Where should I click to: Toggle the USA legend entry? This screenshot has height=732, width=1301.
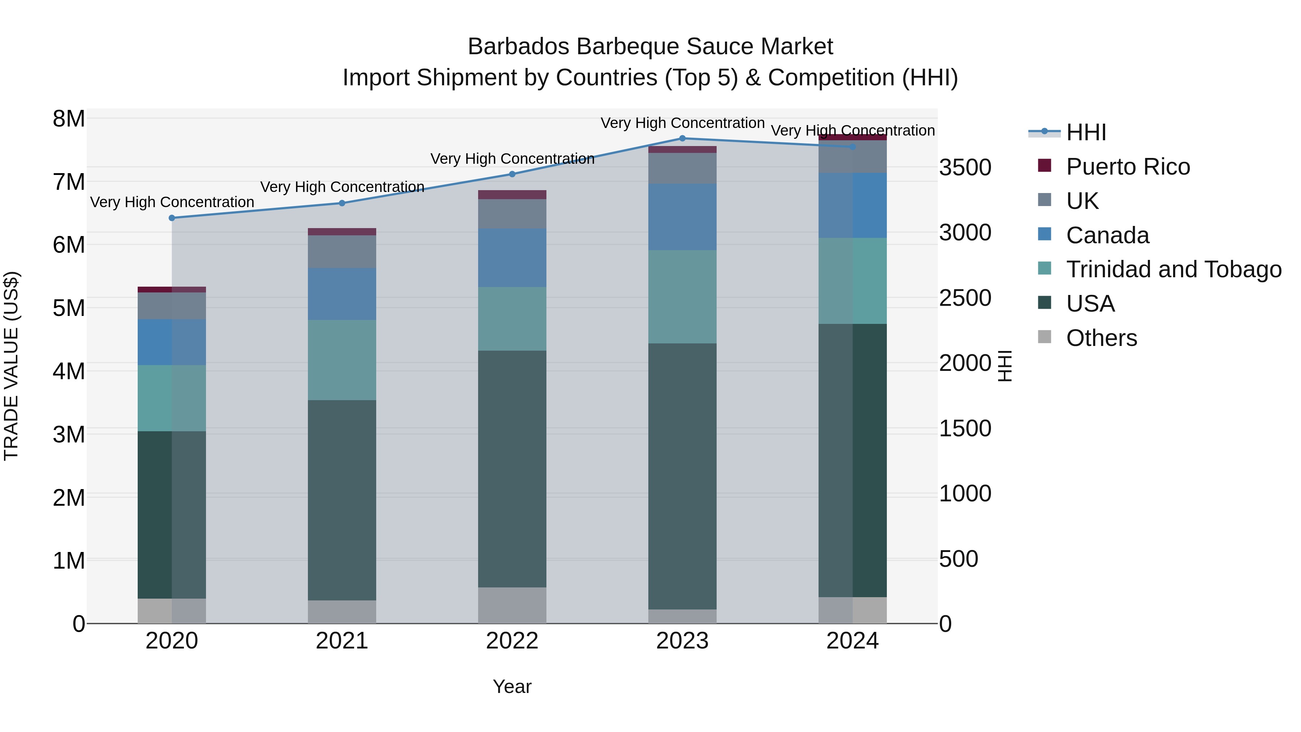pos(1076,304)
